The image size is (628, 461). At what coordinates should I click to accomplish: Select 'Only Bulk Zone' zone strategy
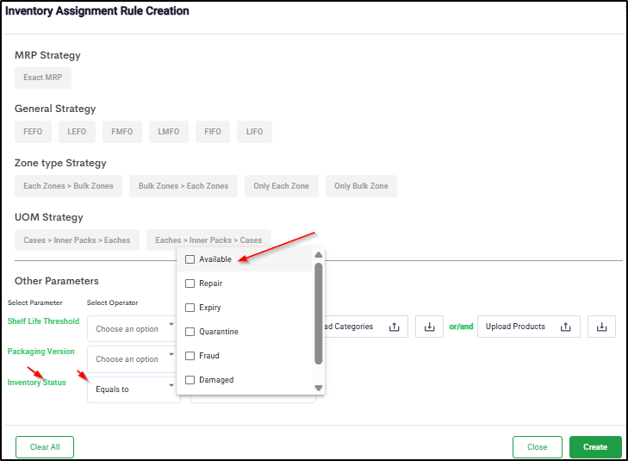click(361, 186)
